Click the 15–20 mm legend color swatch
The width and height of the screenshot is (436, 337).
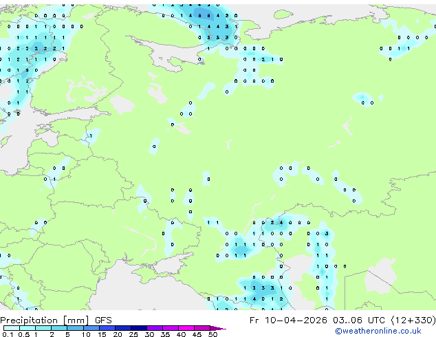point(107,328)
